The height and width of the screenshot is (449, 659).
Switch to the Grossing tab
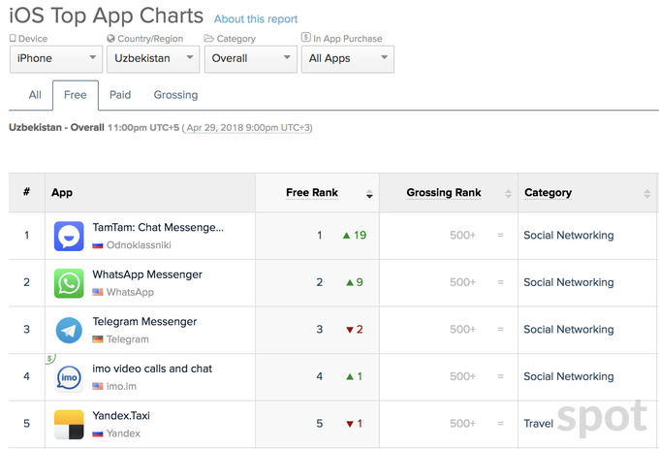pos(175,95)
